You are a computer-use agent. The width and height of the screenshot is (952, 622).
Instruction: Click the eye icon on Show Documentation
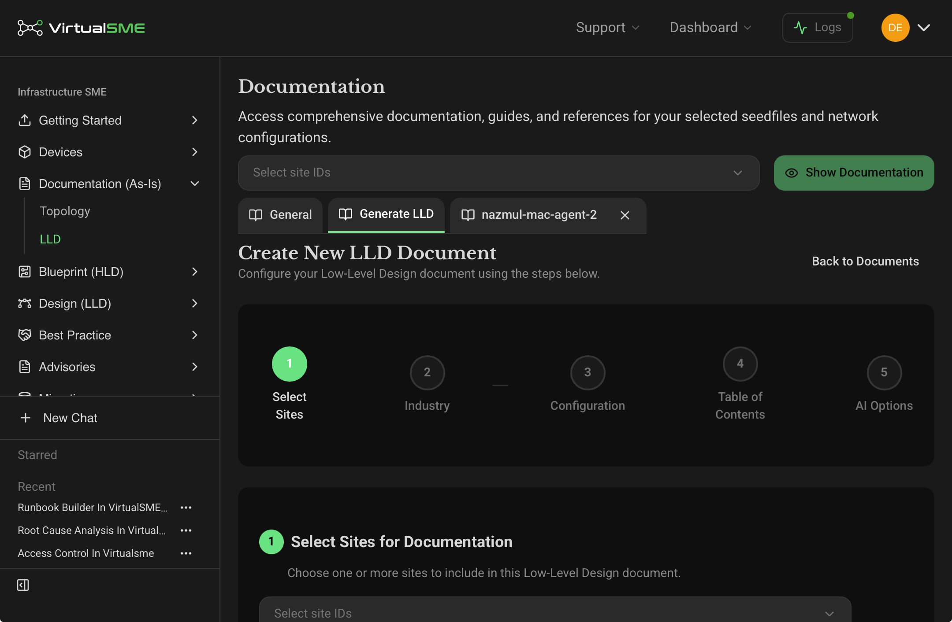click(x=792, y=173)
